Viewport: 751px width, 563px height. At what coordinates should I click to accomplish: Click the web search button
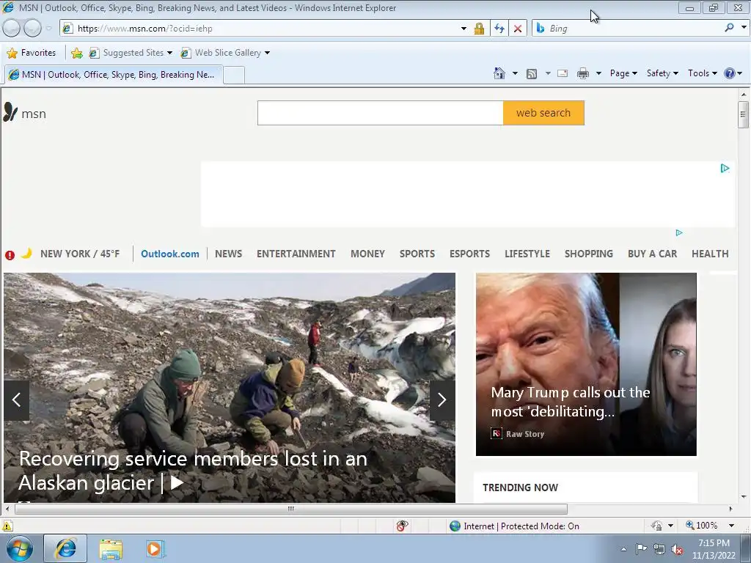(x=543, y=113)
